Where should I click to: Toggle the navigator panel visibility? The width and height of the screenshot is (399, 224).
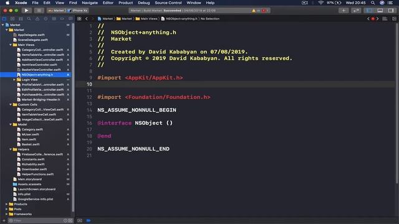point(369,11)
